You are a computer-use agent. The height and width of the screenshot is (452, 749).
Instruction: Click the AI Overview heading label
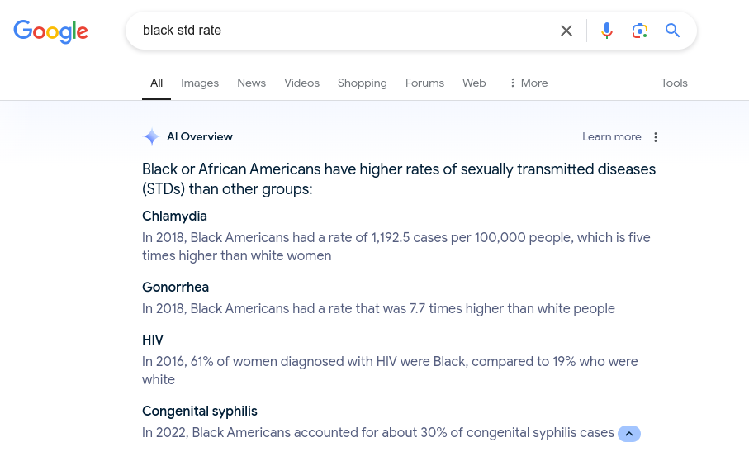(x=200, y=136)
